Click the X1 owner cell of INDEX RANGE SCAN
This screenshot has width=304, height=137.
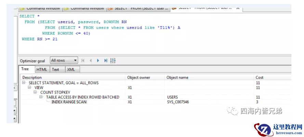[x=130, y=102]
